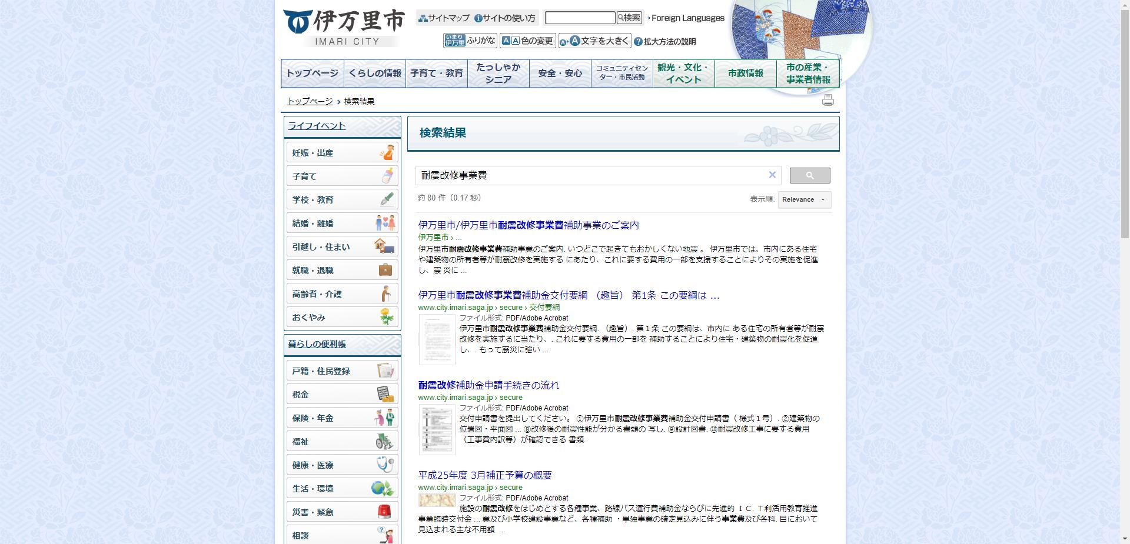Switch to the 市政情報 tab
Viewport: 1130px width, 544px height.
coord(746,73)
